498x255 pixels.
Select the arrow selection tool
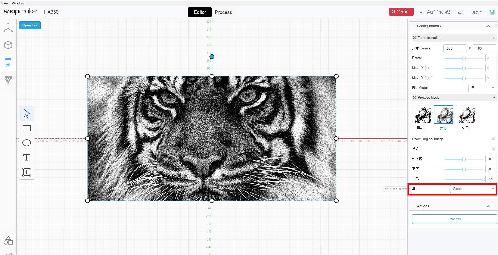27,114
